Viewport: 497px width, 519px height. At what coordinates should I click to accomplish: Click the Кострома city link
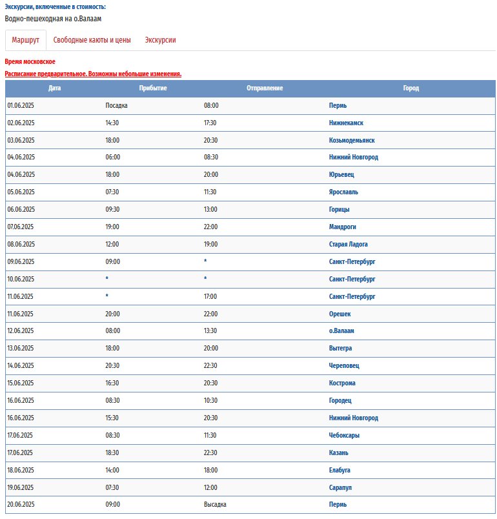[342, 383]
